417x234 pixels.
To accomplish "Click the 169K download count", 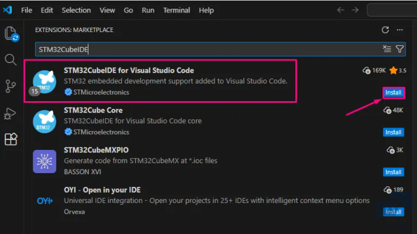I will tap(374, 70).
